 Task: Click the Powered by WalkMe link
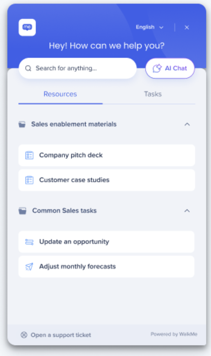tap(174, 334)
